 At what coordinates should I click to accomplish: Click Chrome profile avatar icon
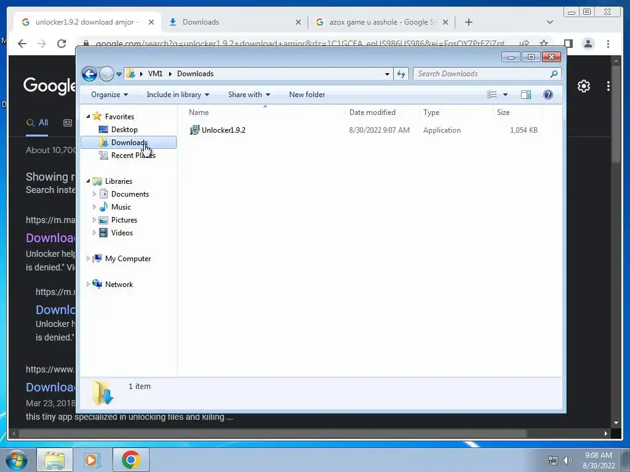point(588,44)
